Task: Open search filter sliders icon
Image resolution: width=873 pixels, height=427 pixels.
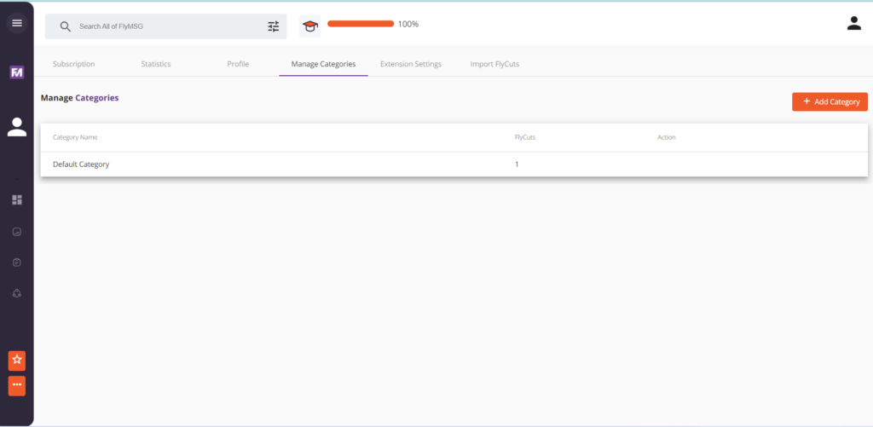Action: point(274,26)
